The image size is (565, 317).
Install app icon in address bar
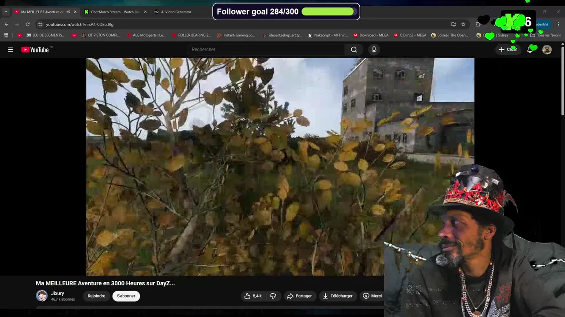click(x=453, y=24)
